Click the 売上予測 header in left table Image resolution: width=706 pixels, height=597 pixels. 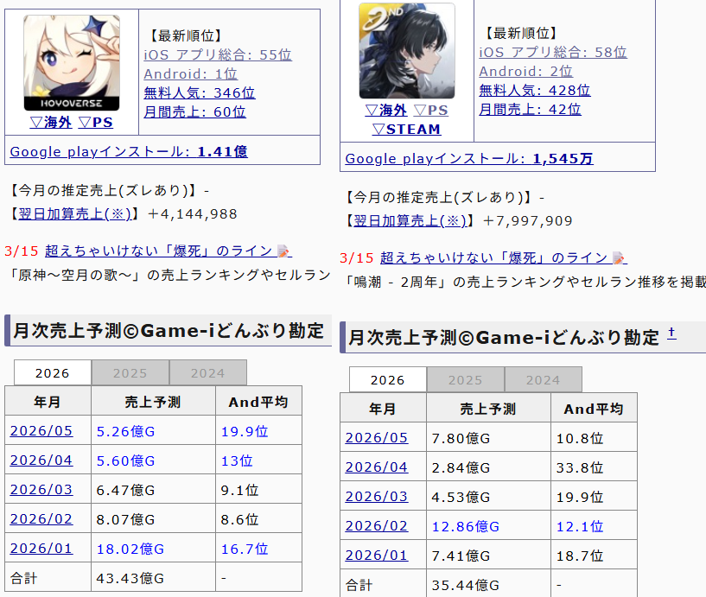click(x=153, y=401)
